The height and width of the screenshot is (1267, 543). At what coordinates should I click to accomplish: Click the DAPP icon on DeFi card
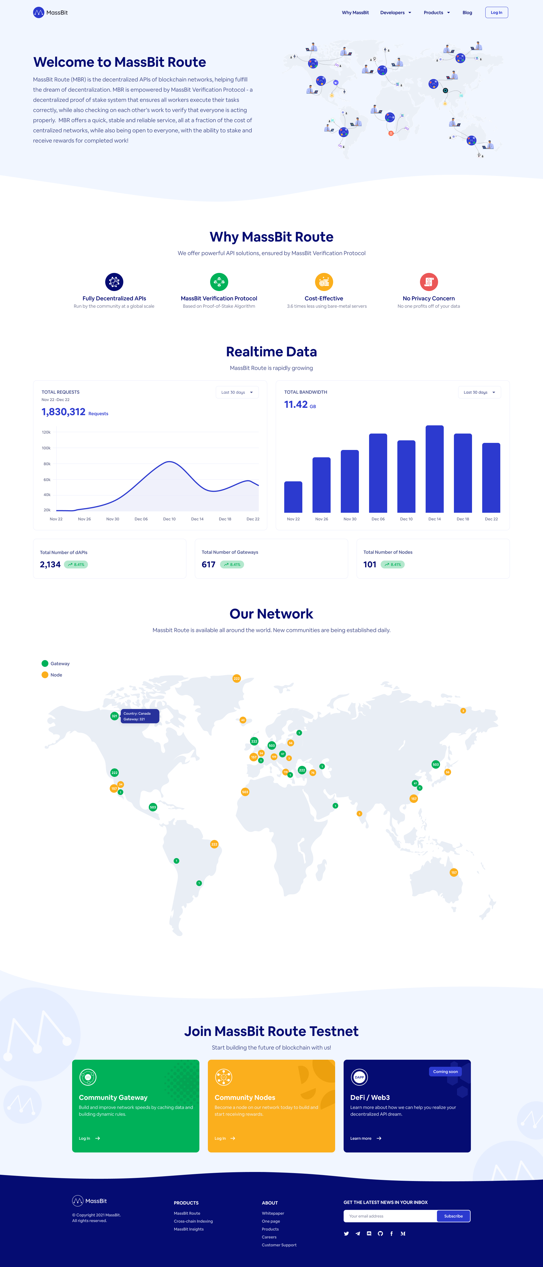(x=359, y=1077)
